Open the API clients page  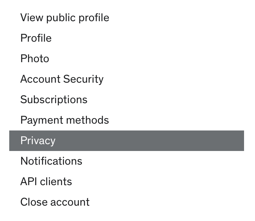click(46, 182)
